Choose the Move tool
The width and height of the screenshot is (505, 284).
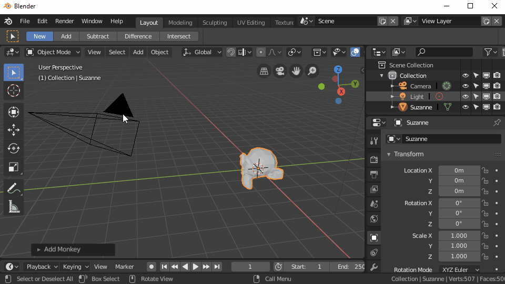click(13, 130)
